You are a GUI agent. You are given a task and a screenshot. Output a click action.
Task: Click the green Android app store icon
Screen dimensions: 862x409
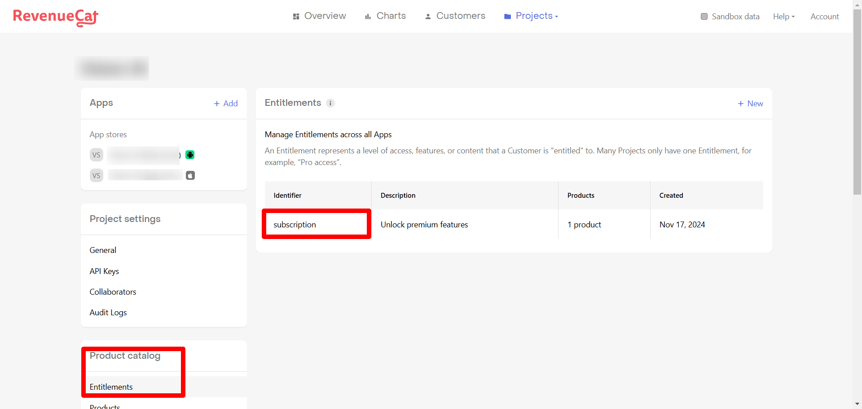click(190, 155)
